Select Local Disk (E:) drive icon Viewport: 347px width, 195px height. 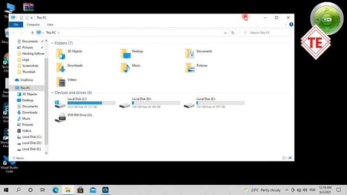tap(189, 105)
